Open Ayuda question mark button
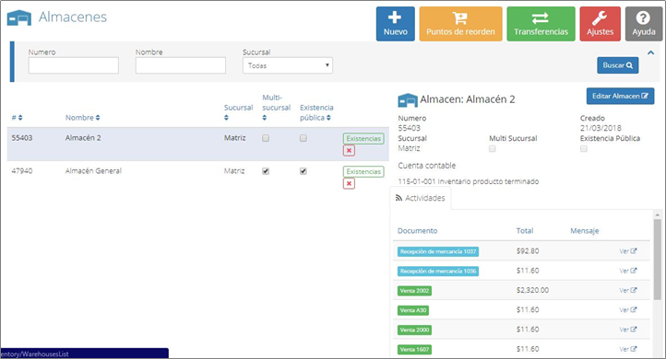Screen dimensions: 666x359 (x=644, y=24)
